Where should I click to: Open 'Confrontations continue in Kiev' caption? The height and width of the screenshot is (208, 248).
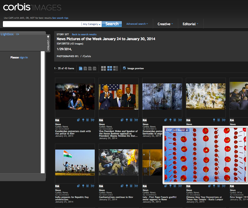(116, 197)
